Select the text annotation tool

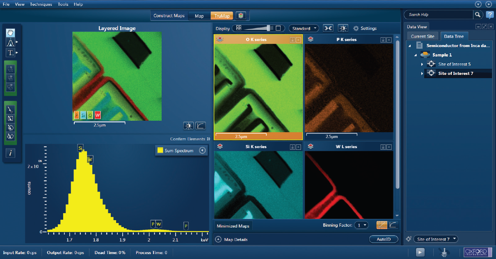coord(10,52)
